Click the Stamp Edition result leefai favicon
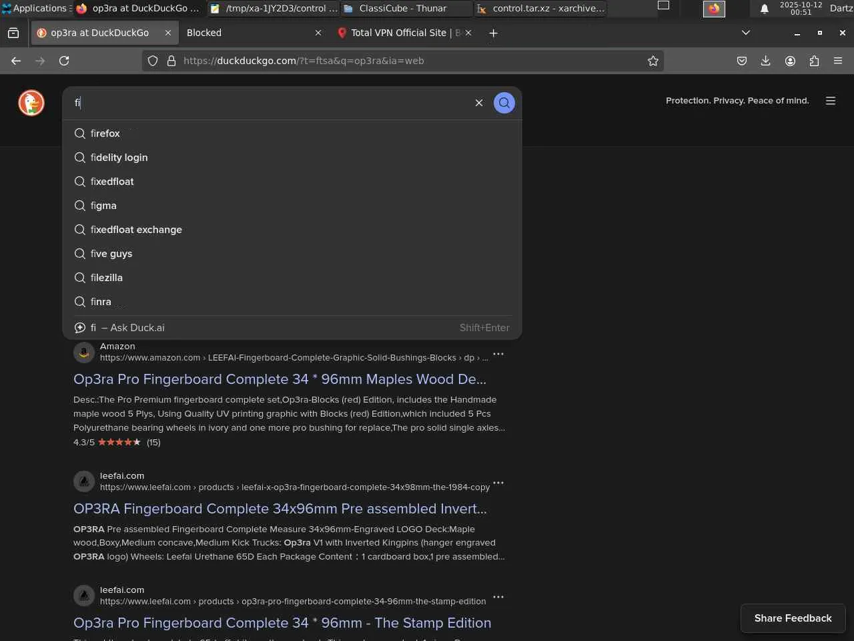Viewport: 854px width, 641px height. [x=84, y=596]
